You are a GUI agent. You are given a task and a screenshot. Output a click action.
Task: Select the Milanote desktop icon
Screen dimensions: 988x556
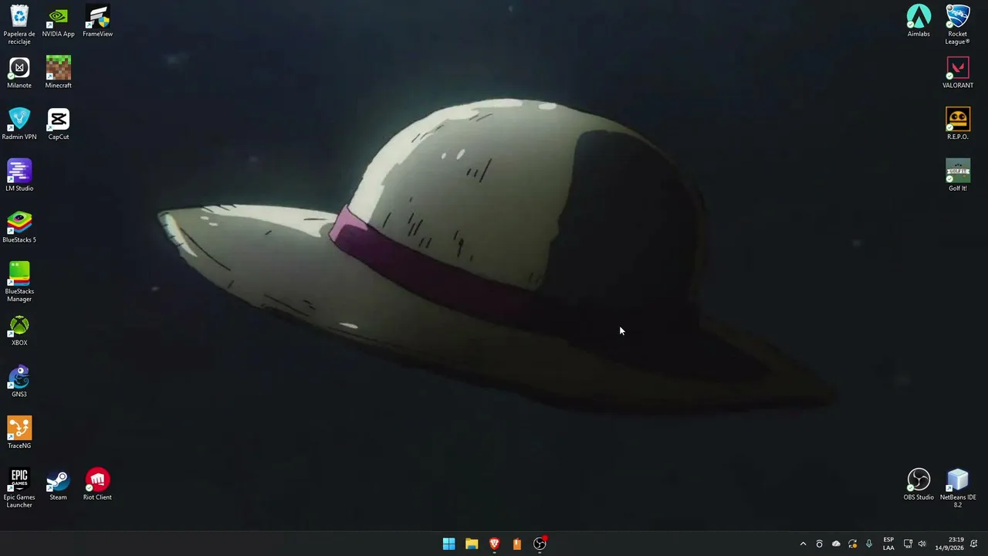click(19, 73)
